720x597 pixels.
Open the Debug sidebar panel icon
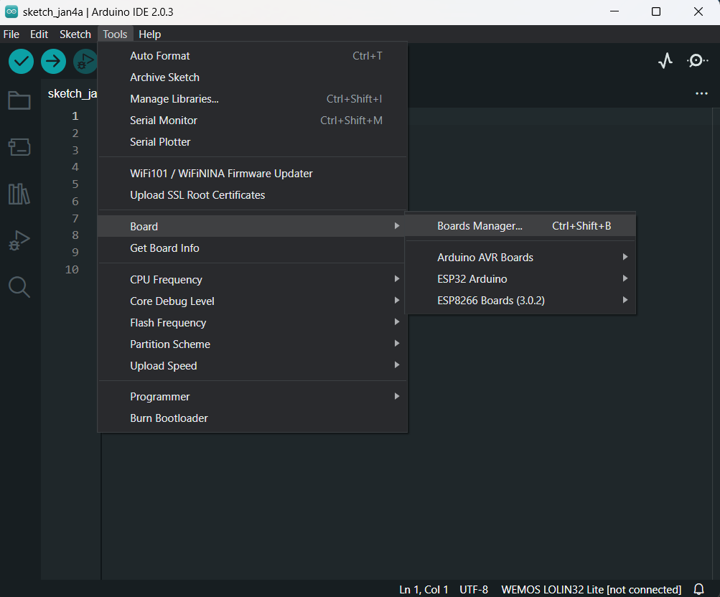click(x=19, y=240)
